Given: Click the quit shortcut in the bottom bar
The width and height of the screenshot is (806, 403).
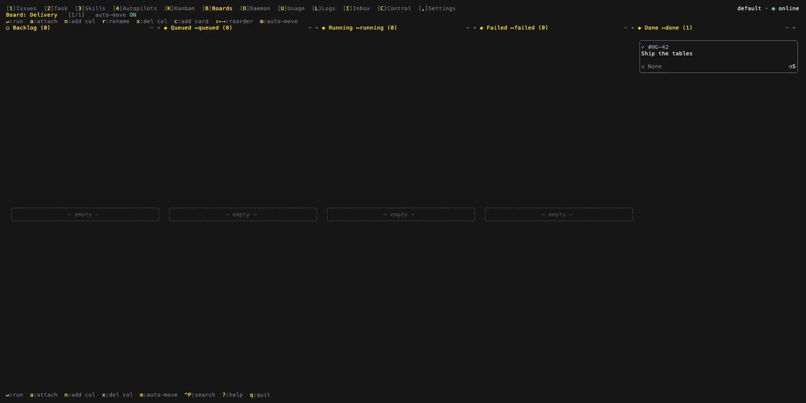Looking at the screenshot, I should pos(260,395).
